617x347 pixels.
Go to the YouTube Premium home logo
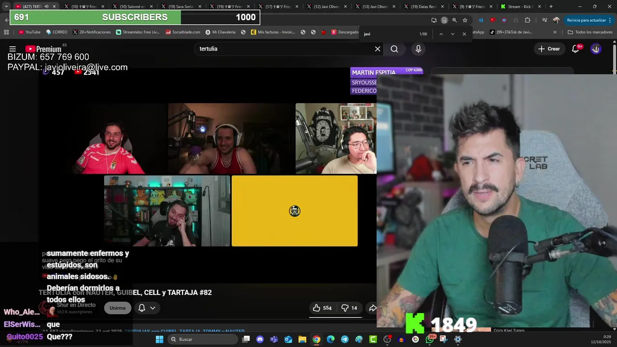(43, 49)
